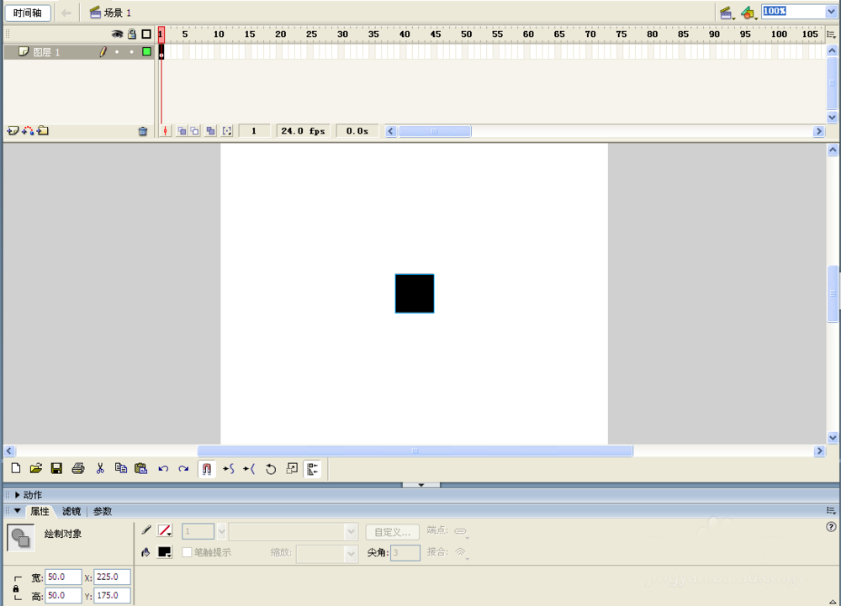The width and height of the screenshot is (841, 606).
Task: Click the 宽 width field showing 50.0
Action: tap(63, 577)
